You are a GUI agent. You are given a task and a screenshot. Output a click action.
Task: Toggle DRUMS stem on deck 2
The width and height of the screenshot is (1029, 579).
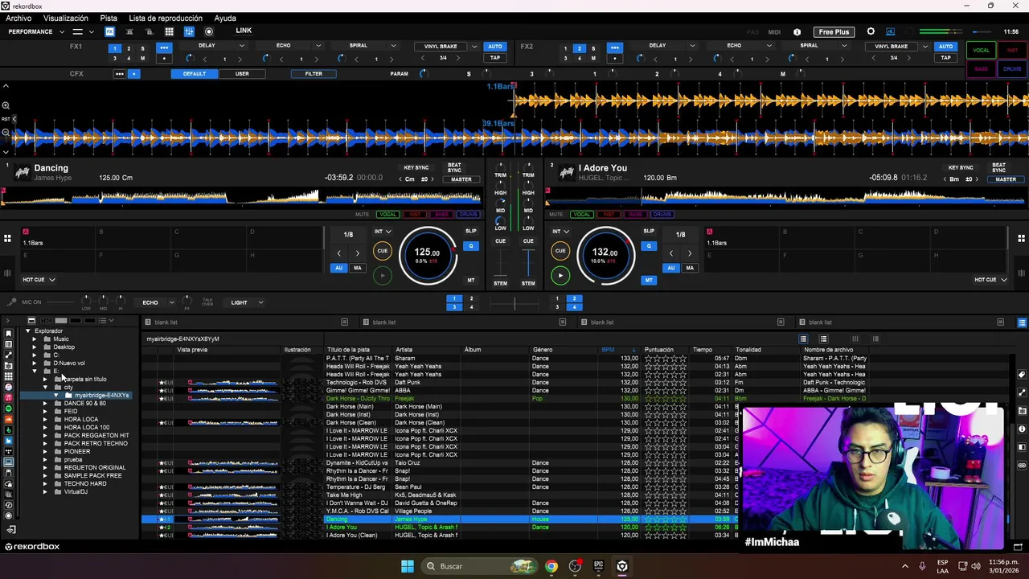click(x=662, y=215)
